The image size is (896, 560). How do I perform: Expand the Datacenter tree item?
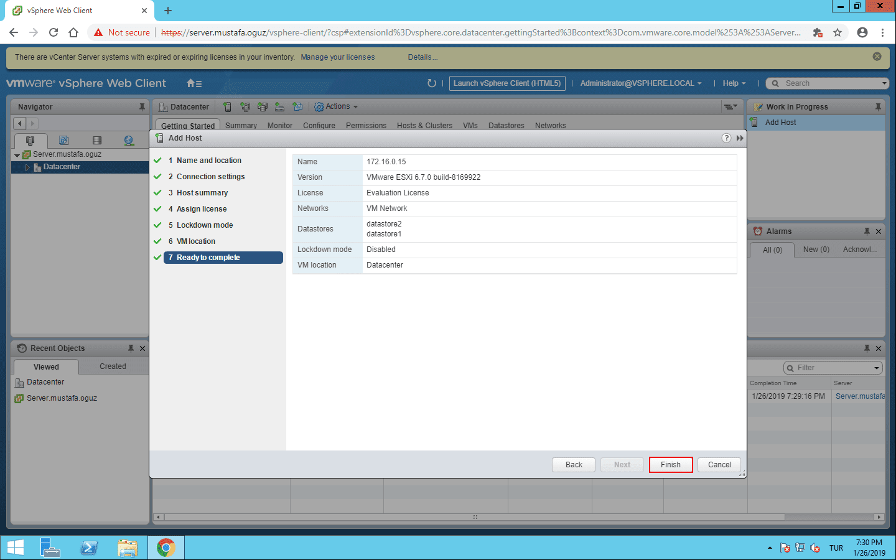click(x=27, y=167)
